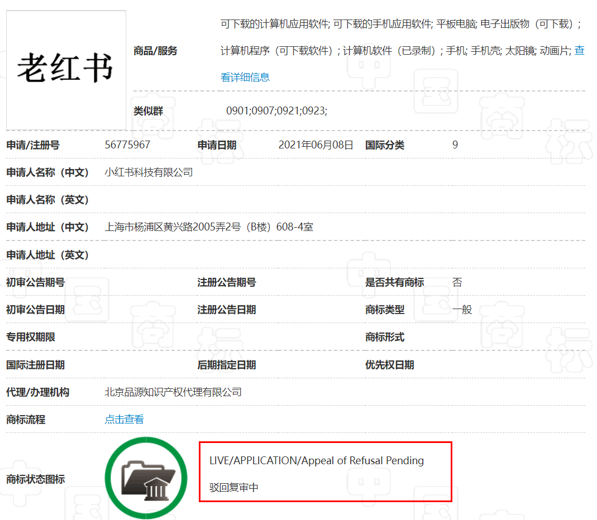
Task: Click the 老红书 trademark image
Action: click(66, 70)
